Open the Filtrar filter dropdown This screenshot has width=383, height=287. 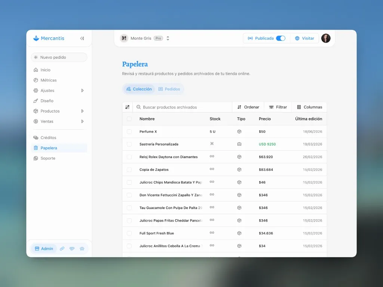point(278,107)
